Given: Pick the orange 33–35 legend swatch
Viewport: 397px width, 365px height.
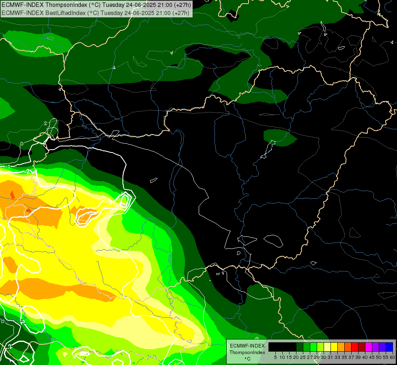Looking at the screenshot, I should pos(341,347).
